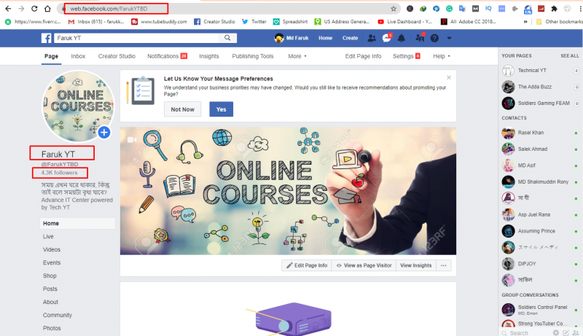Go to Home in the blue header
The image size is (583, 336).
coord(325,38)
